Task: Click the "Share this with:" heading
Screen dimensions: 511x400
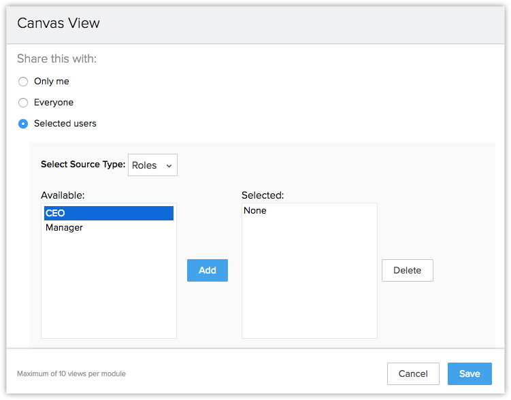Action: 56,59
